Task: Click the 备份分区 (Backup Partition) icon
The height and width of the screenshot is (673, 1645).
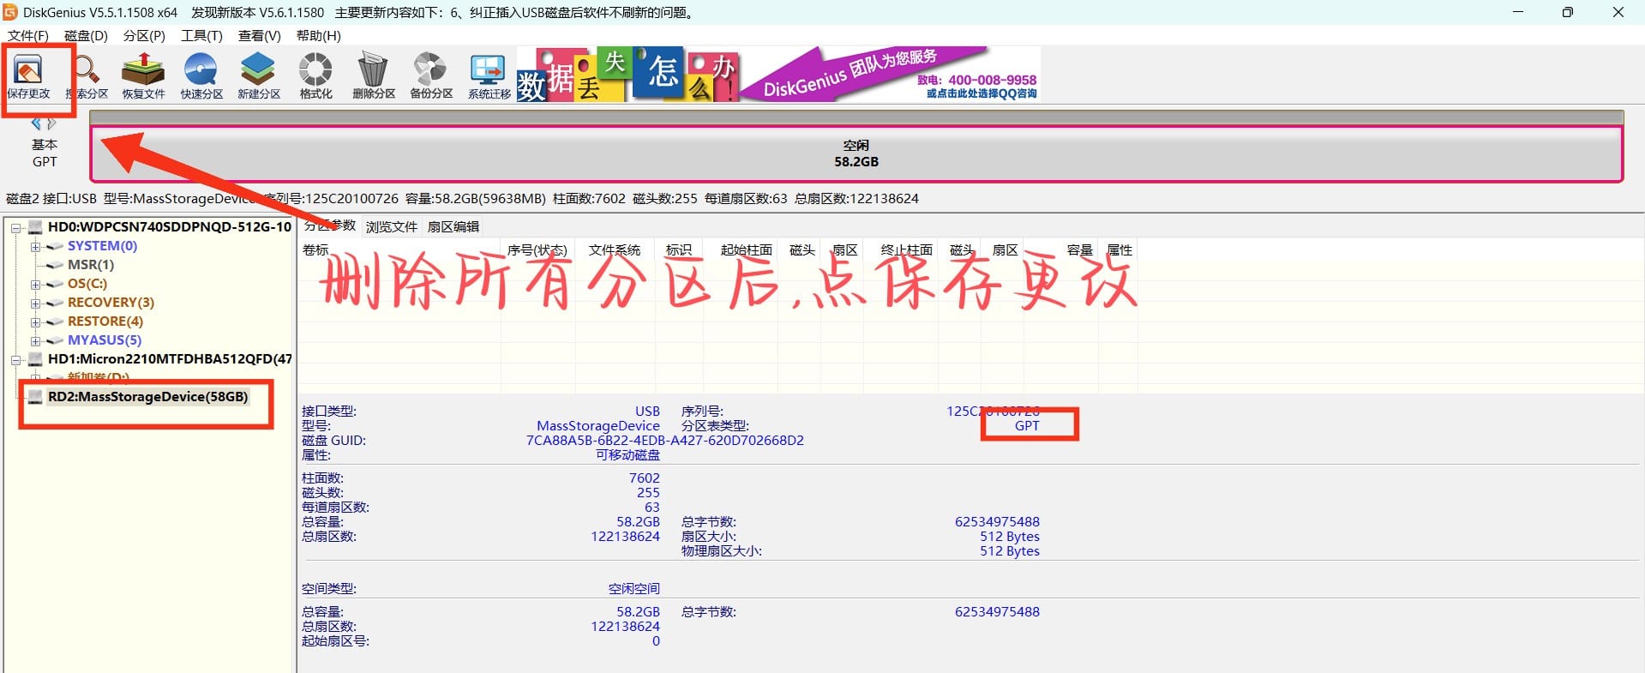Action: tap(431, 75)
